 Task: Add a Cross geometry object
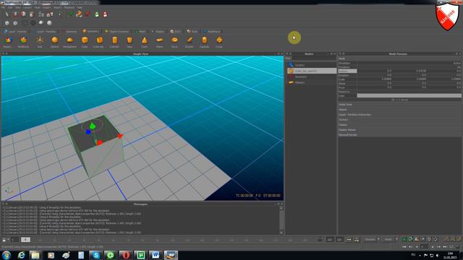[x=219, y=42]
